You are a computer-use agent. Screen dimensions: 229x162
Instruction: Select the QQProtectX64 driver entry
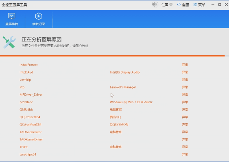(x=30, y=117)
